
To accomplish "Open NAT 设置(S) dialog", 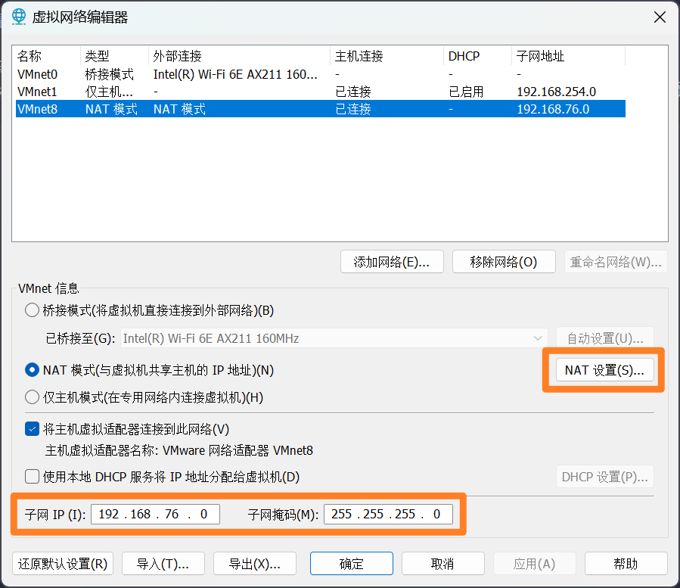I will [x=604, y=370].
